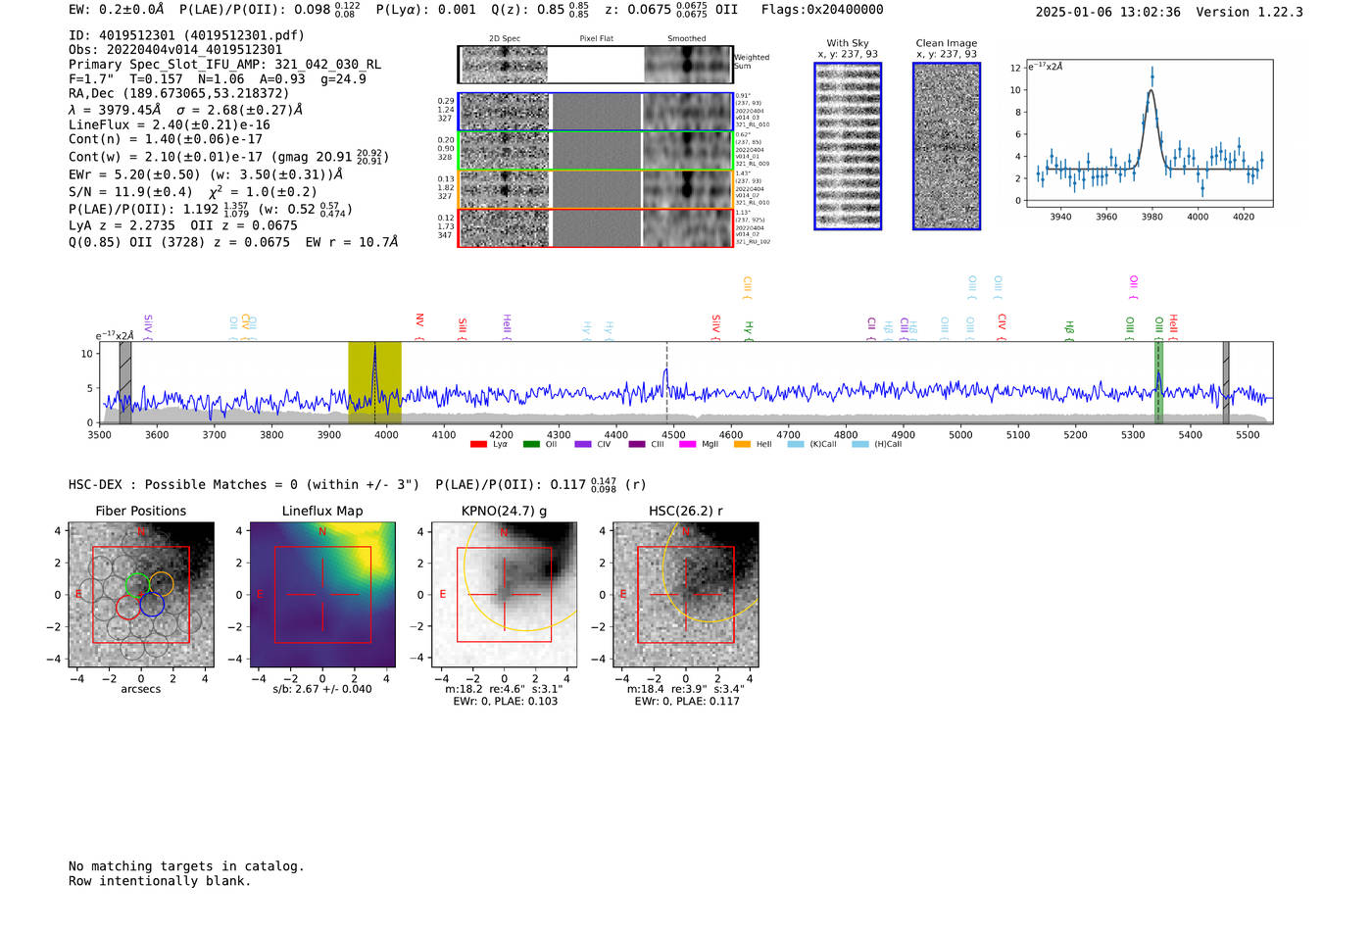Select the yellow highlighted emission line region
Viewport: 1372px width, 934px height.
(x=374, y=382)
